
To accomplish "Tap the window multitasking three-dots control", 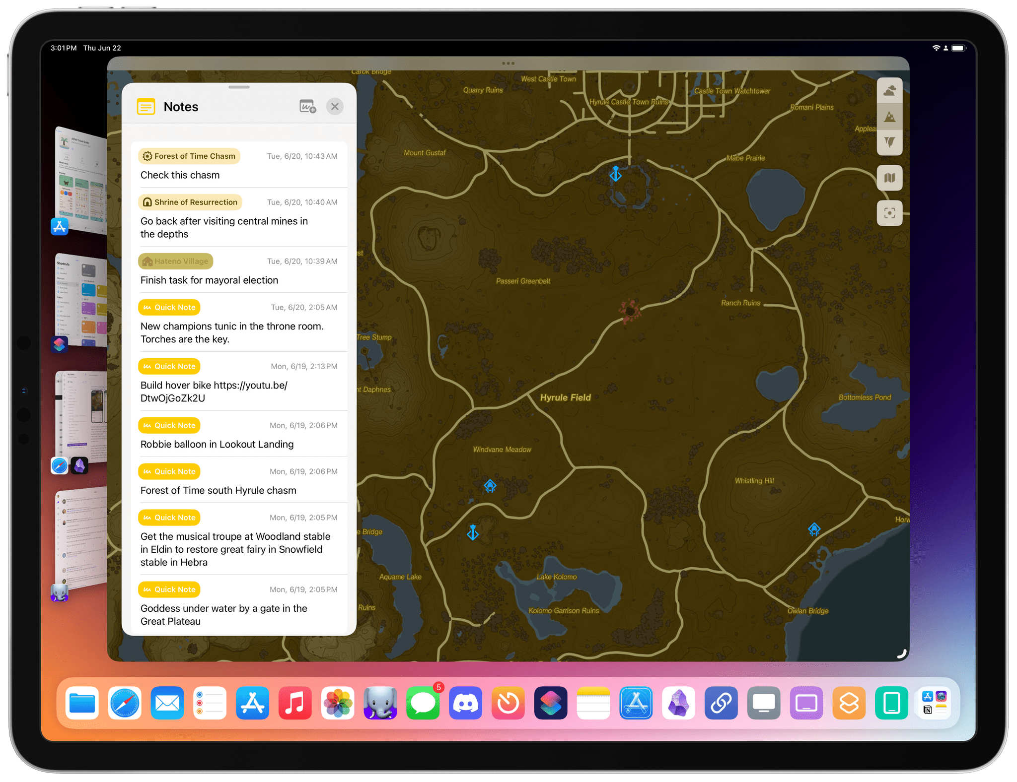I will click(508, 64).
